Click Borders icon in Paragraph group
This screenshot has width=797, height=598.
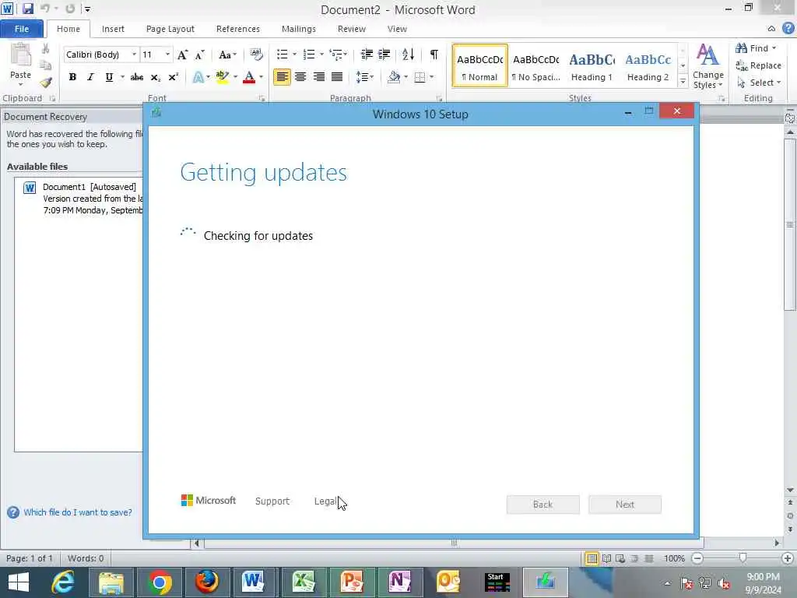420,77
